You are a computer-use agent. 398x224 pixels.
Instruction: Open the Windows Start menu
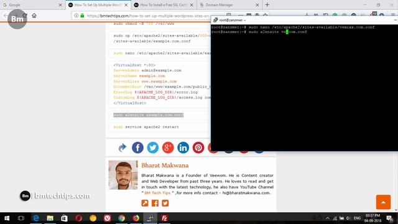click(x=7, y=218)
